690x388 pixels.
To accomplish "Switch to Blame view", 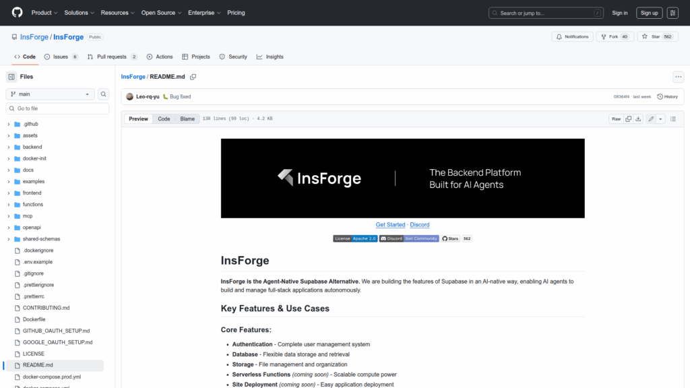I will [x=187, y=119].
